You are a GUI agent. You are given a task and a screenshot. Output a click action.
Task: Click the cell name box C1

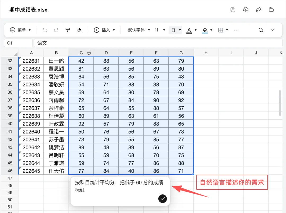tap(18, 43)
